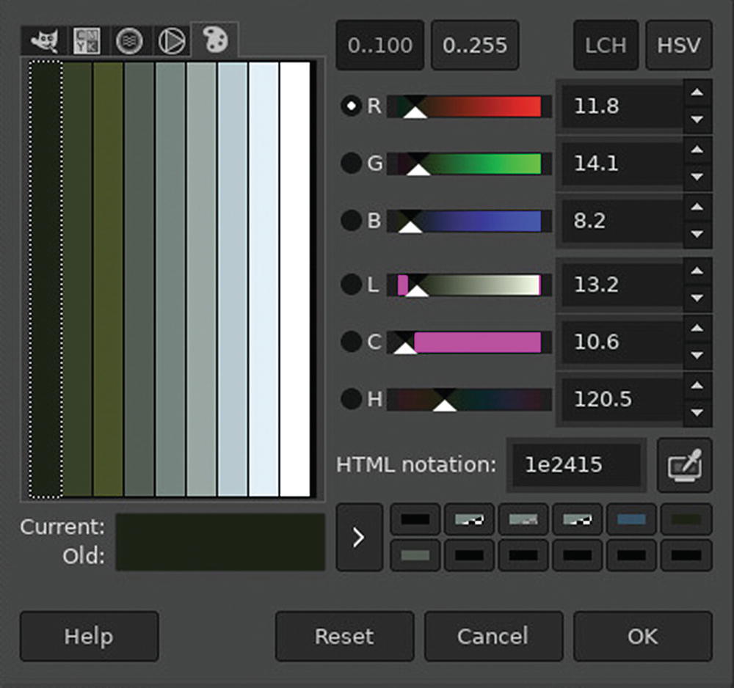Choose the white palette stripe

tap(295, 279)
